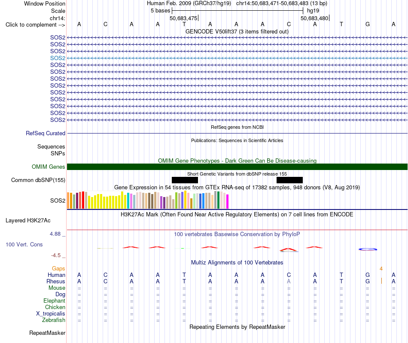Click '100 vertebrates Basewise Conservation by PhyloP' title
This screenshot has height=343, width=408.
pos(237,234)
